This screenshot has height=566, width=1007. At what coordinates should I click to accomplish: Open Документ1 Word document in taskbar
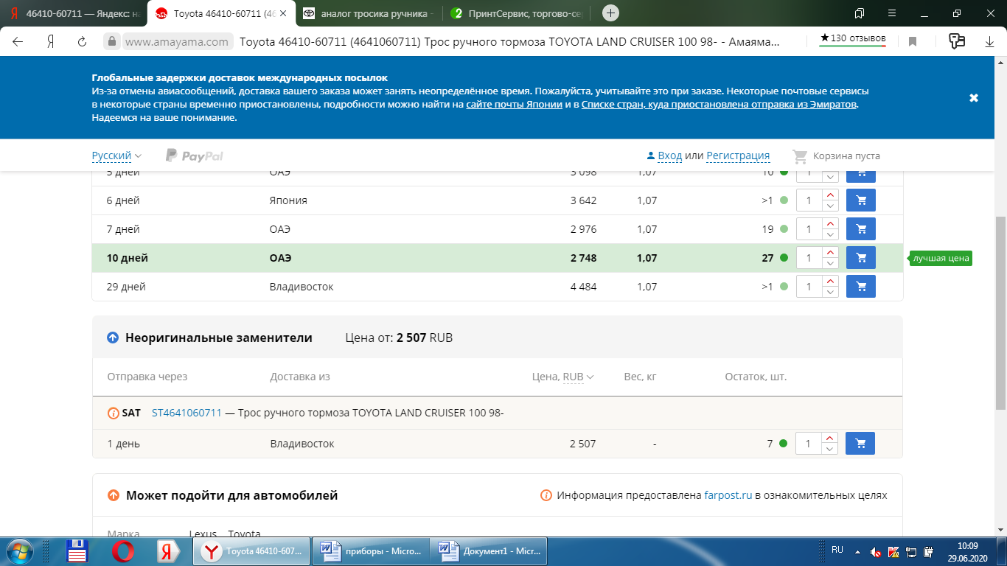(489, 551)
